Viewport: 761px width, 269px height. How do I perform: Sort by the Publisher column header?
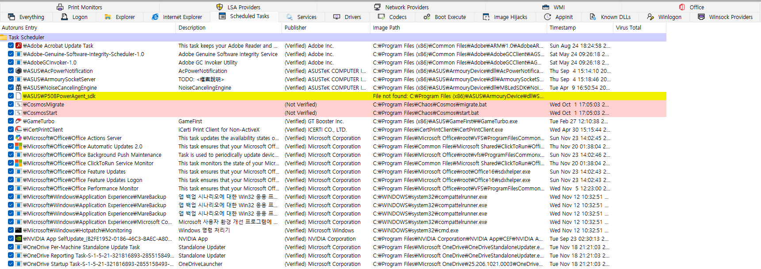pyautogui.click(x=326, y=27)
